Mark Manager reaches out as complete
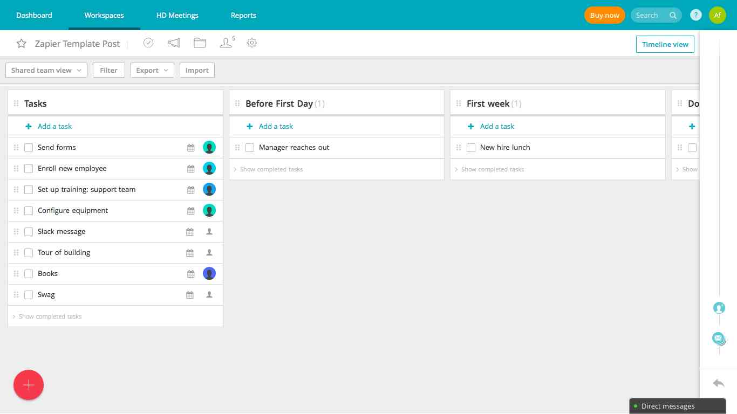This screenshot has height=414, width=737. [250, 147]
